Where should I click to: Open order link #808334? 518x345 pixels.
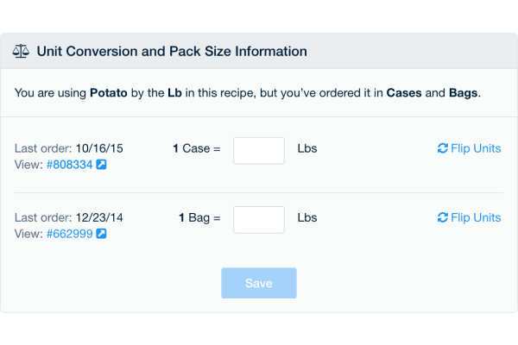click(x=69, y=165)
